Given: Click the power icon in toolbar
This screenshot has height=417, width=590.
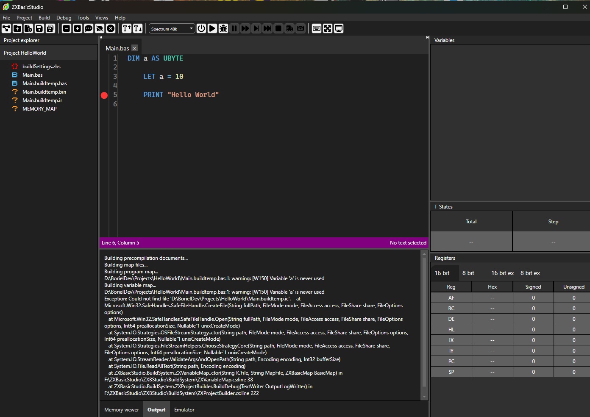Looking at the screenshot, I should 201,28.
